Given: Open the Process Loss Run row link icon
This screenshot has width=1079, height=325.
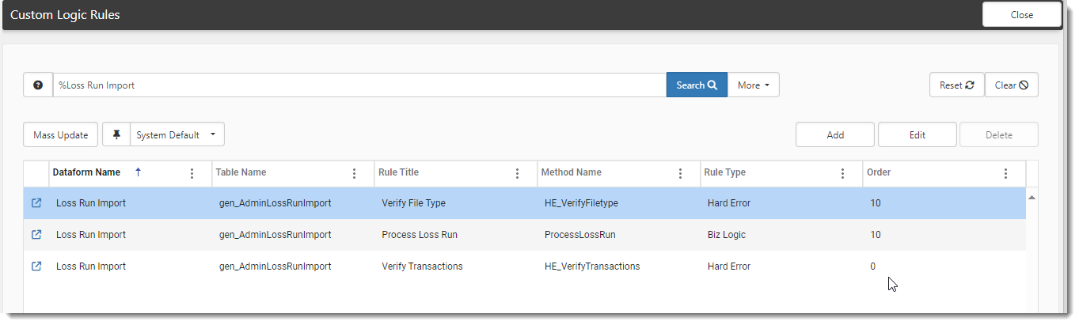Looking at the screenshot, I should (36, 235).
